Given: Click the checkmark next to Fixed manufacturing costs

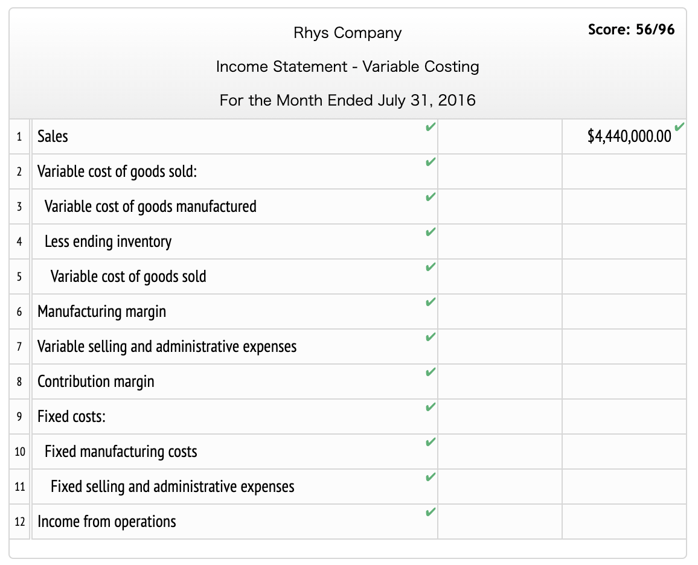Looking at the screenshot, I should (431, 442).
